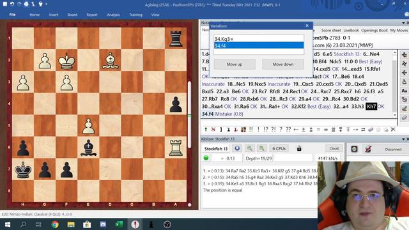Click Move up in Variations dialog

tap(235, 64)
